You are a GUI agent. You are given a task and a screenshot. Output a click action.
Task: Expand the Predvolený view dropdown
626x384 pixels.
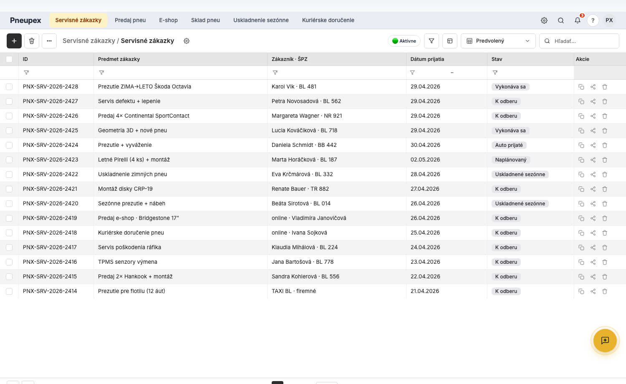tap(498, 41)
